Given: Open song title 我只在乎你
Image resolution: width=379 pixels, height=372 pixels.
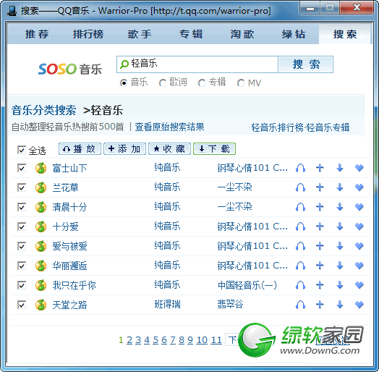Looking at the screenshot, I should point(74,285).
